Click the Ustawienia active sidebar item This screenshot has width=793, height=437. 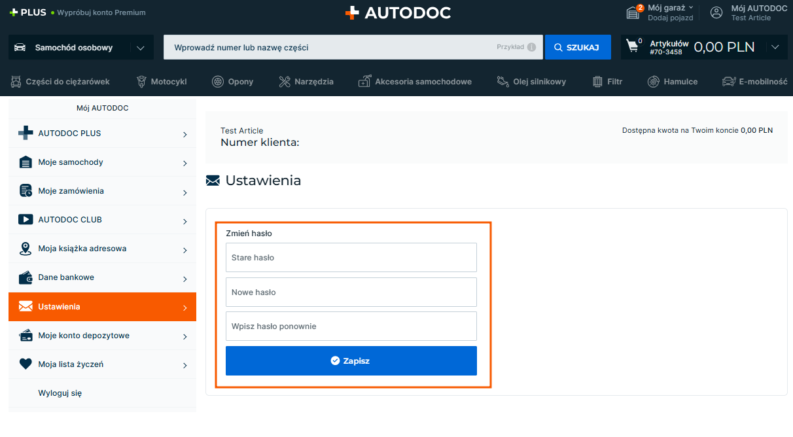point(102,307)
